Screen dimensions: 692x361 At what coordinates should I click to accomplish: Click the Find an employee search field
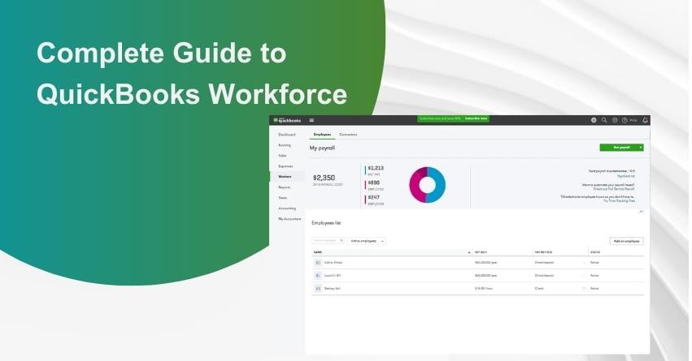pos(329,241)
